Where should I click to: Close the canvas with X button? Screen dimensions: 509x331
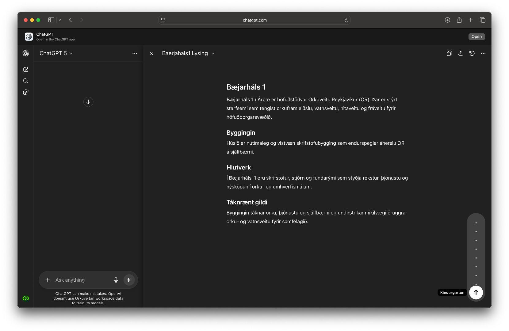pyautogui.click(x=151, y=53)
